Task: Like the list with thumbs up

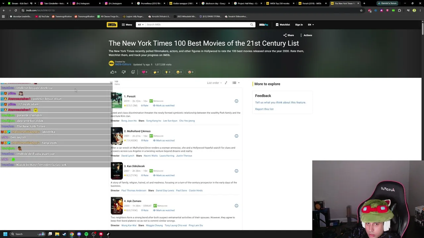Action: (x=113, y=72)
